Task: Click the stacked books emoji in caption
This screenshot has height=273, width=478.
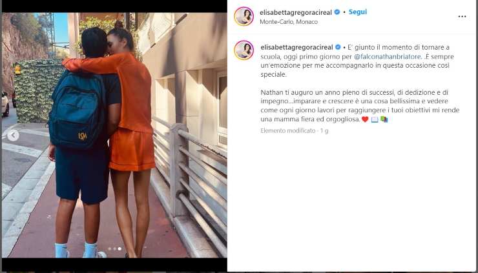Action: tap(384, 119)
